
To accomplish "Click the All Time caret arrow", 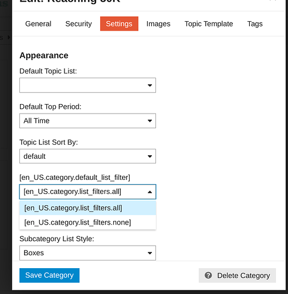I will coord(150,121).
